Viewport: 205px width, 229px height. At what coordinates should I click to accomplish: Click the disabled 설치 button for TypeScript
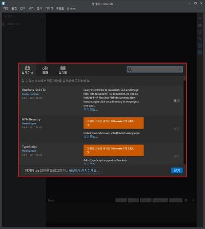[x=176, y=156]
